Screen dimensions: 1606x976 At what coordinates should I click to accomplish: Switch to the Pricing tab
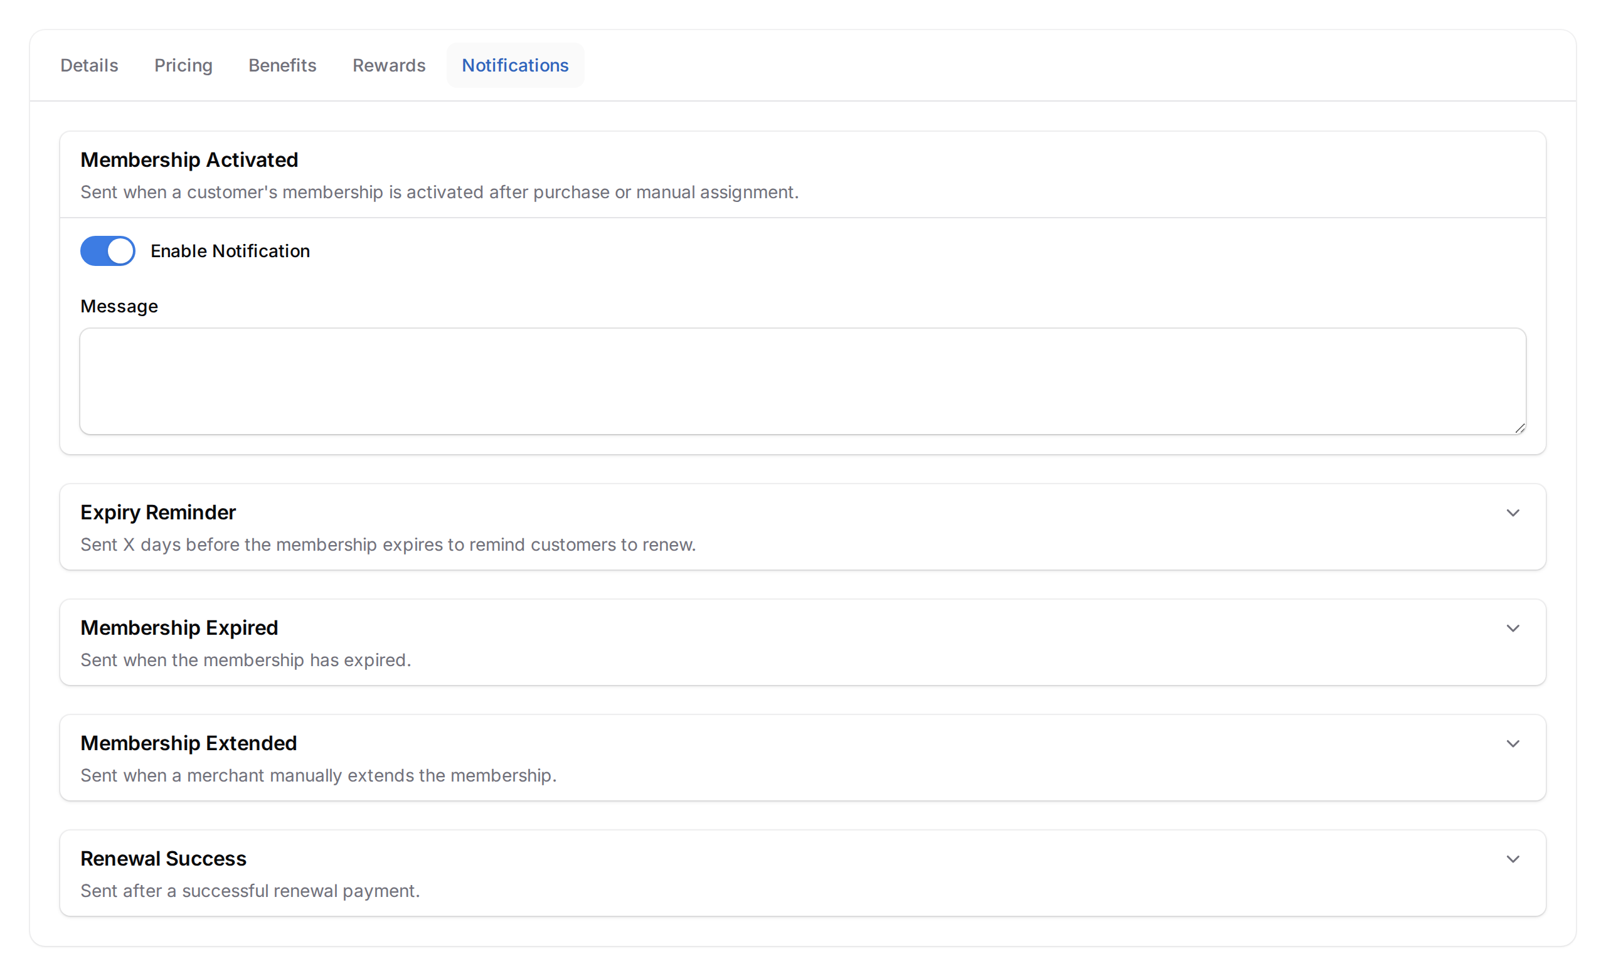point(183,65)
